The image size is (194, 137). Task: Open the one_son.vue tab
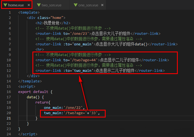[88, 5]
